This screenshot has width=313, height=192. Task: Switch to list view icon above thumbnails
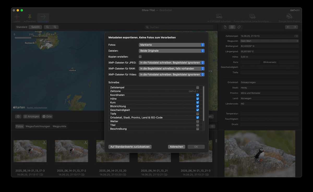point(213,126)
